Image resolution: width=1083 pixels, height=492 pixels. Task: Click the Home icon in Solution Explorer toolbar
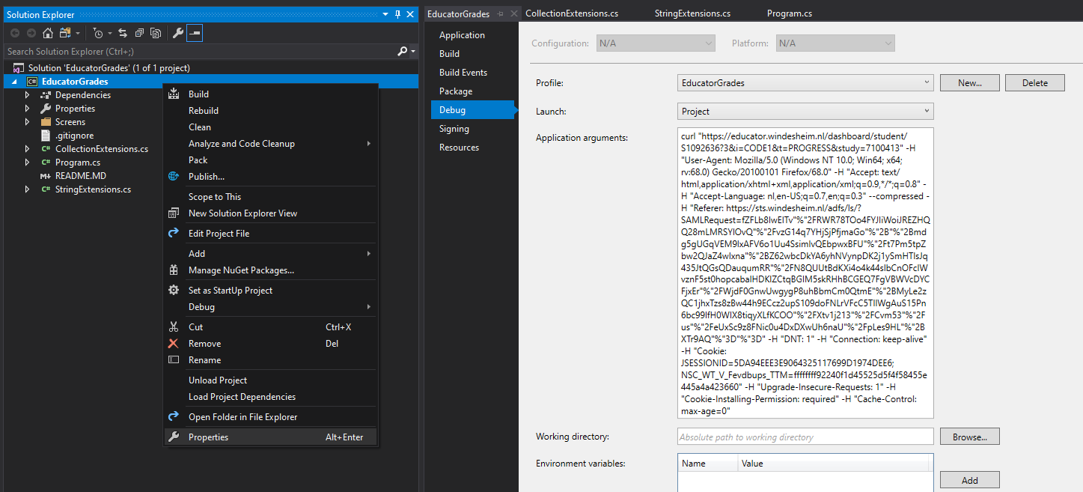point(48,33)
